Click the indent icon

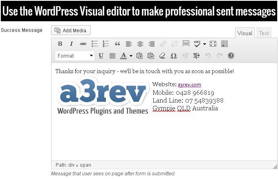[x=197, y=56]
